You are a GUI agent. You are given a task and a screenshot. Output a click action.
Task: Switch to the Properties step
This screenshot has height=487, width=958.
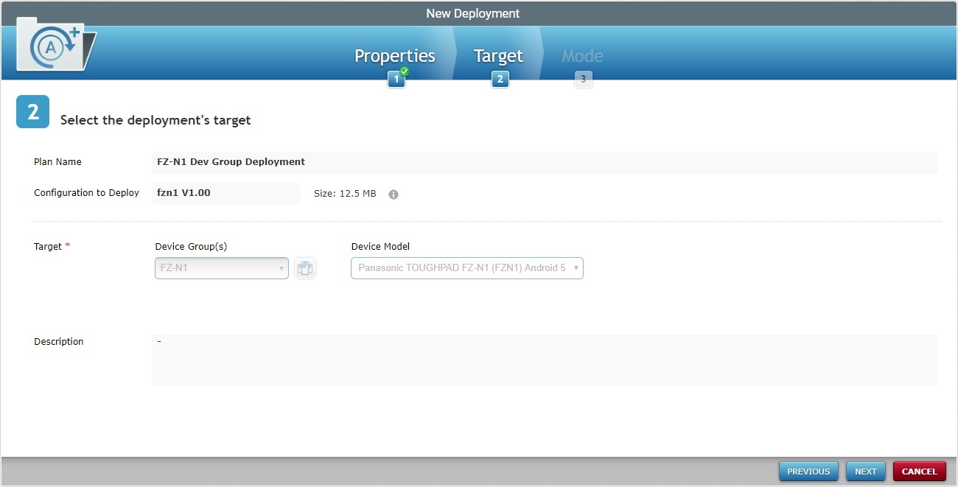(x=394, y=55)
